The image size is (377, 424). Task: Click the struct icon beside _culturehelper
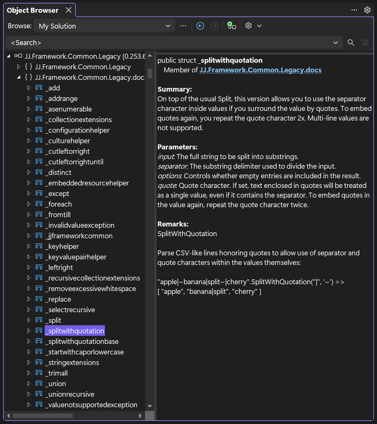pyautogui.click(x=39, y=141)
